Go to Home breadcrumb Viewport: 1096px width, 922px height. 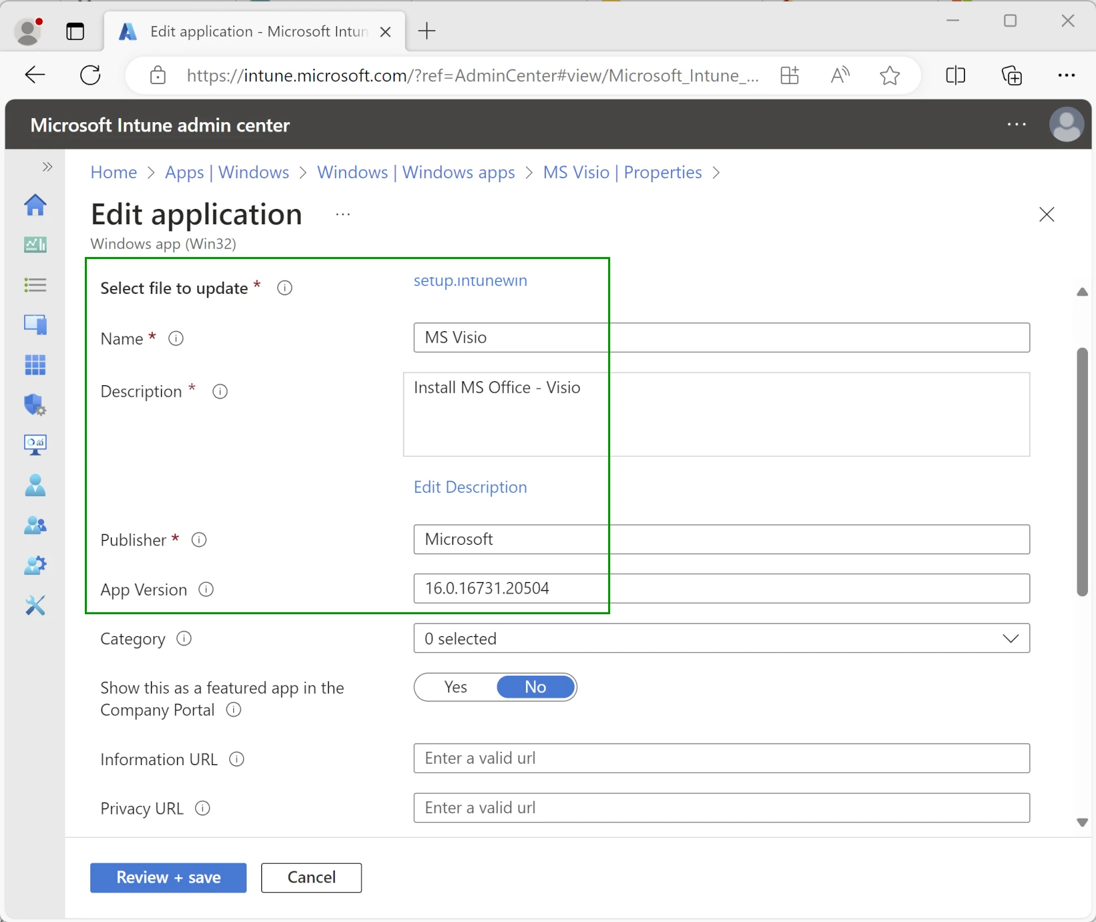click(114, 172)
